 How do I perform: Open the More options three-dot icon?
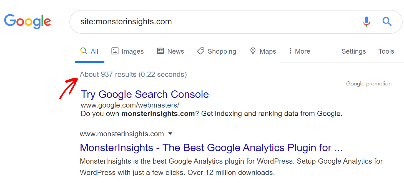click(290, 51)
